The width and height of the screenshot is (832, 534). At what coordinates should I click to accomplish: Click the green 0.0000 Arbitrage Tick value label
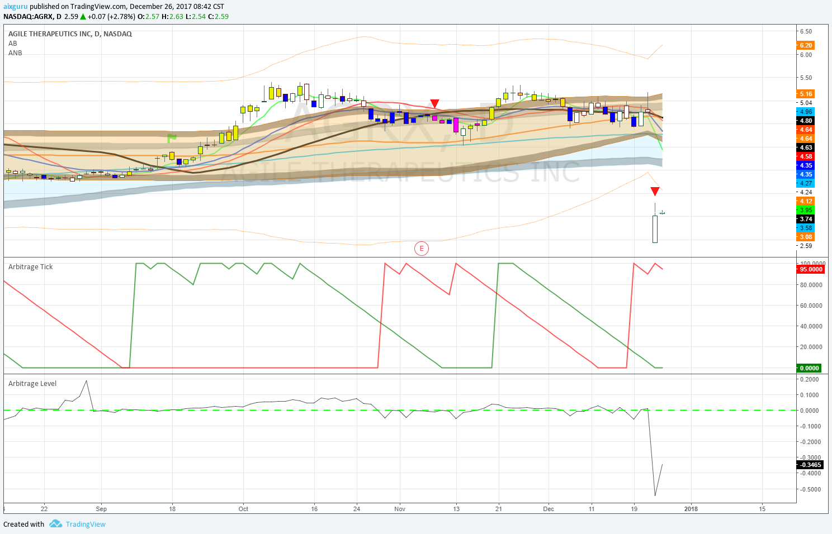pos(809,368)
